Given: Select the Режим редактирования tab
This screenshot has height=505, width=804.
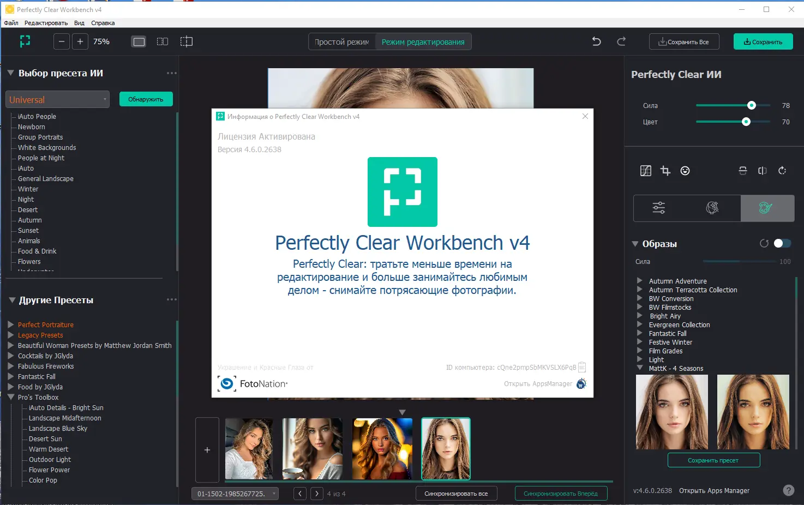Looking at the screenshot, I should pos(423,41).
